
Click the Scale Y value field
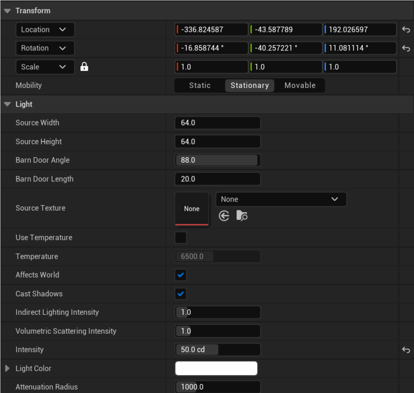(285, 67)
